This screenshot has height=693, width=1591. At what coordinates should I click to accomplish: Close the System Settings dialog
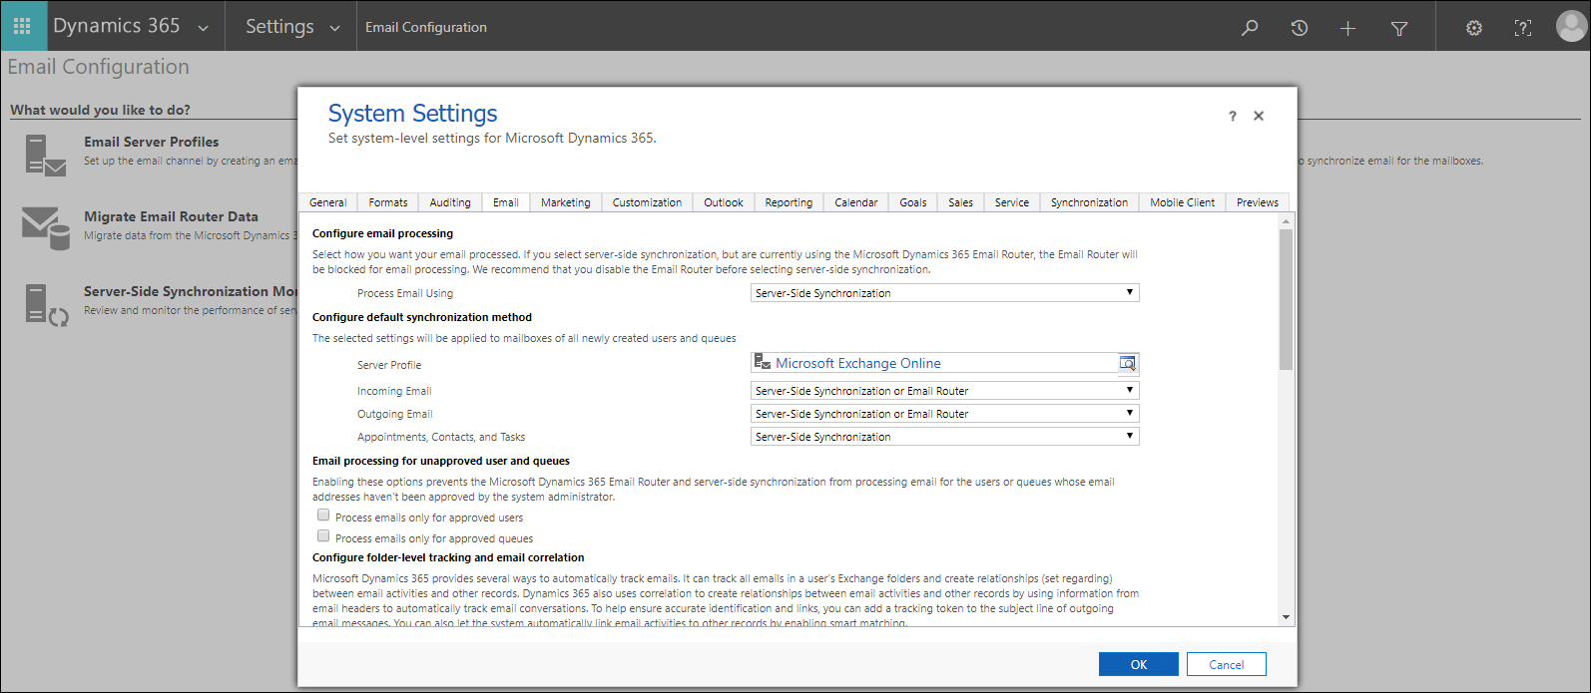click(x=1259, y=116)
